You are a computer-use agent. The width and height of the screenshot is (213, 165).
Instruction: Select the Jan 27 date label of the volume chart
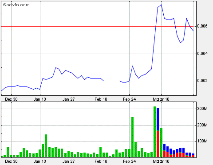[x=68, y=161]
